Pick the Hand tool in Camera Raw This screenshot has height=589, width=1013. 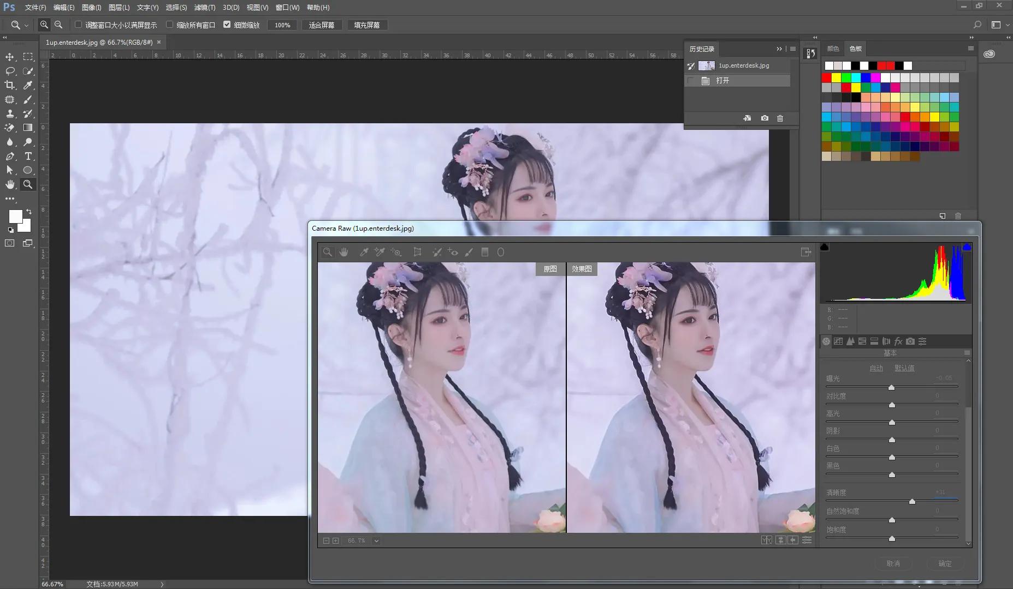point(343,252)
